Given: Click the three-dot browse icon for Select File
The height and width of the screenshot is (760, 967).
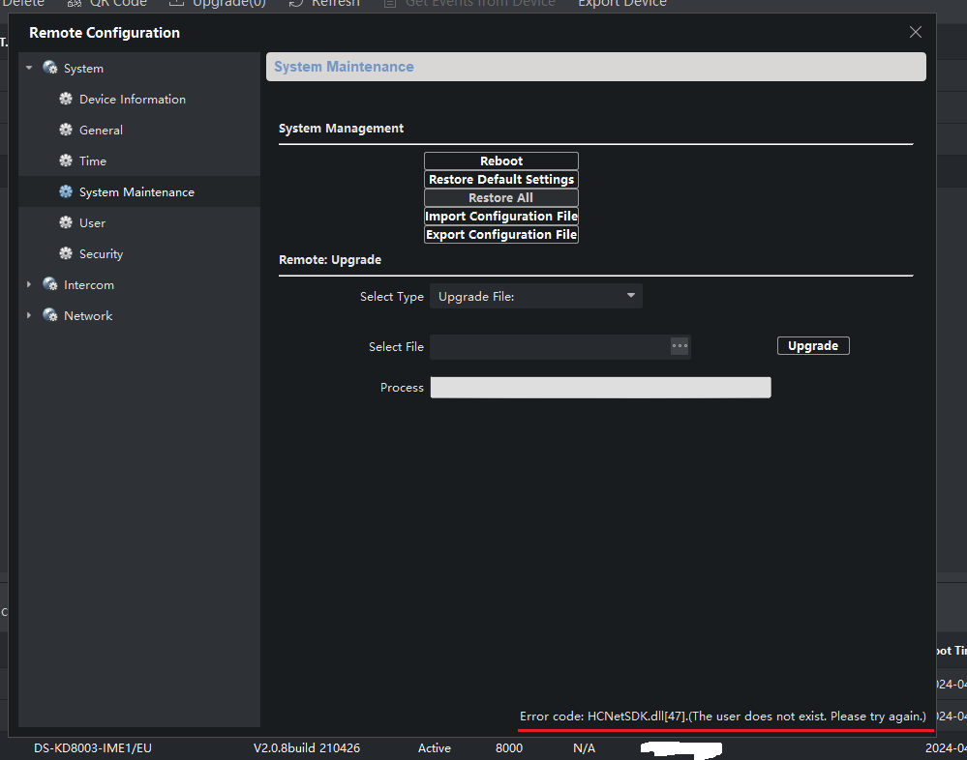Looking at the screenshot, I should 680,346.
